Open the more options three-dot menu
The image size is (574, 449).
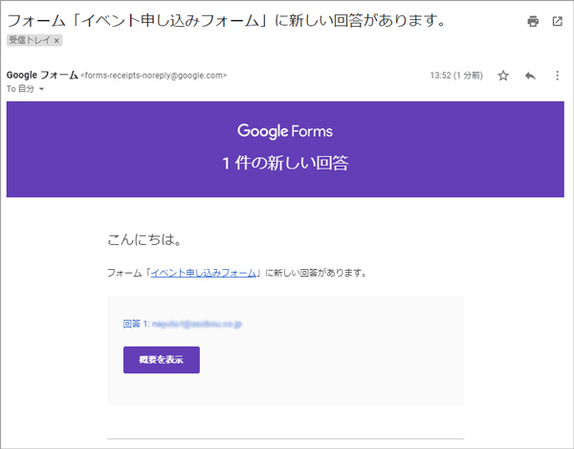(x=557, y=76)
